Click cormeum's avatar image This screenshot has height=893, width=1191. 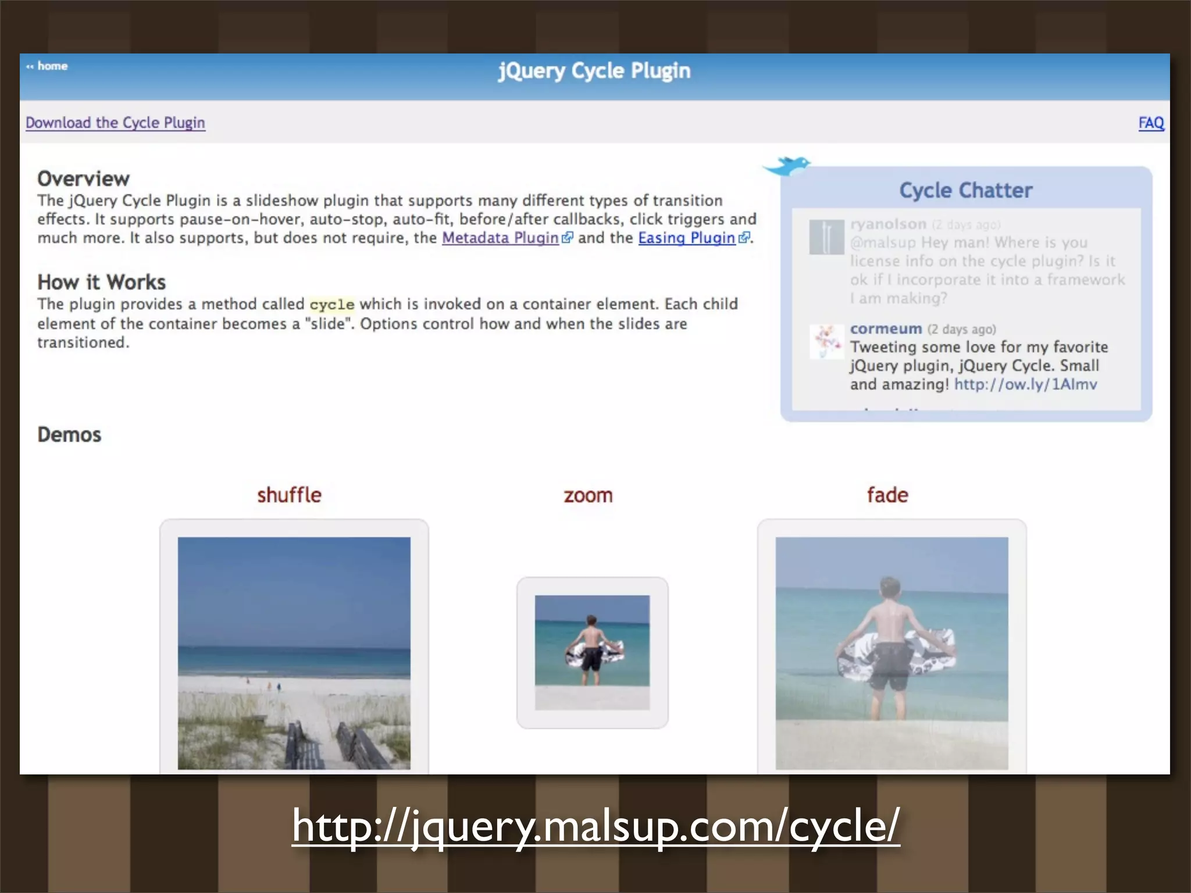826,341
